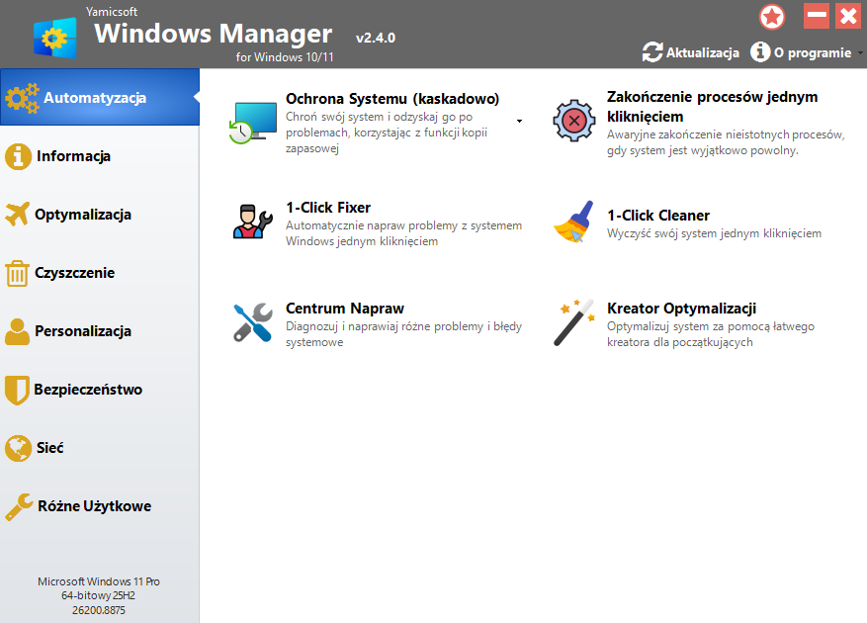This screenshot has width=867, height=623.
Task: Click the red-cross gear icon for ending processes
Action: [x=574, y=121]
